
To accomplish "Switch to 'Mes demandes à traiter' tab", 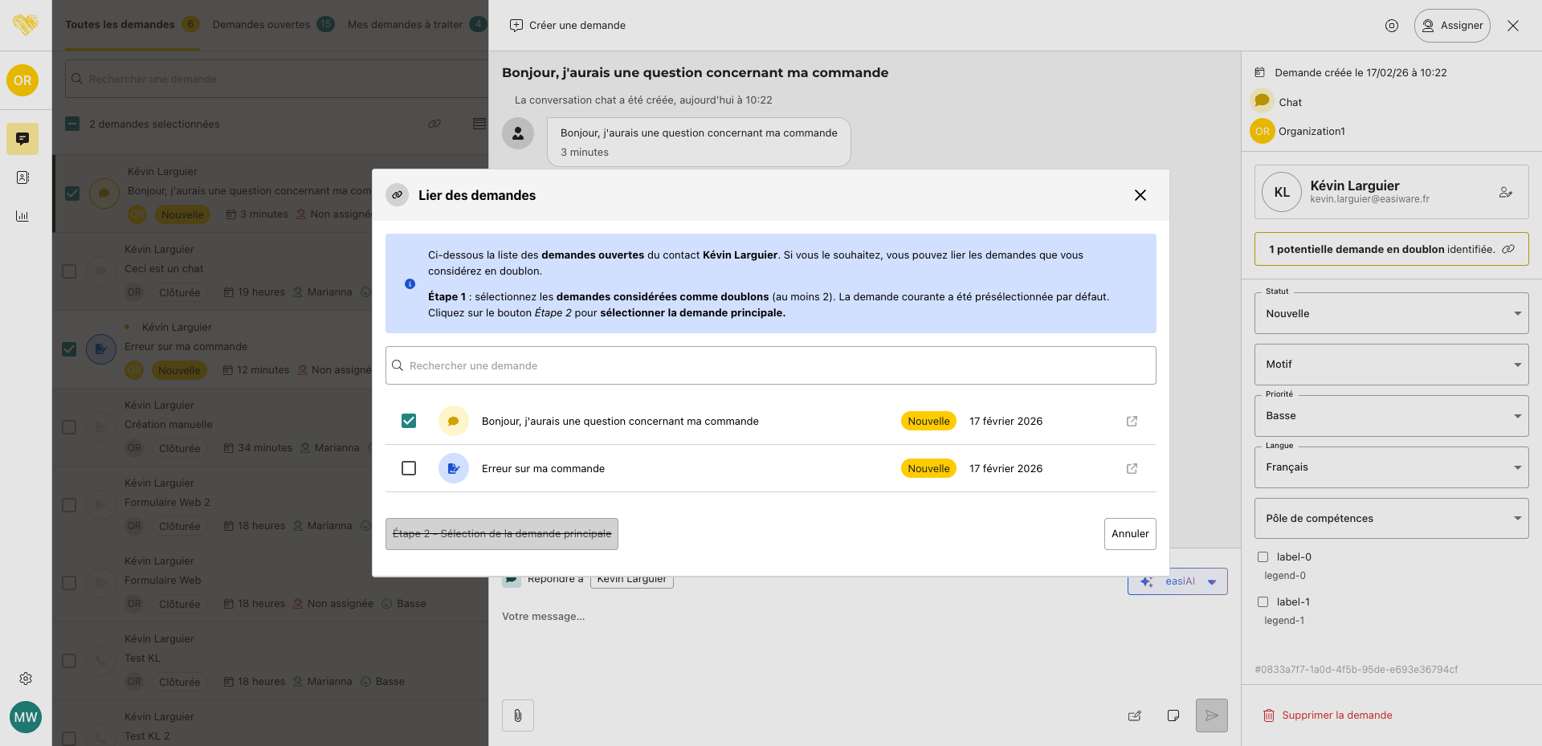I will [x=405, y=25].
